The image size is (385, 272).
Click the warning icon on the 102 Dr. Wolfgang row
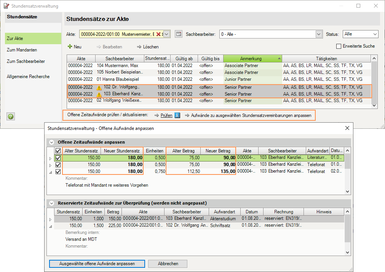click(99, 88)
